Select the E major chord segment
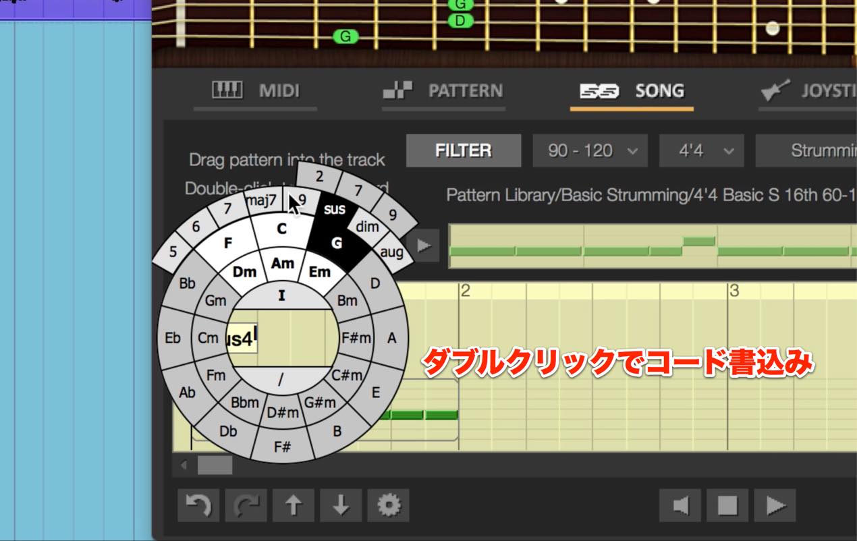The width and height of the screenshot is (857, 541). (x=376, y=392)
